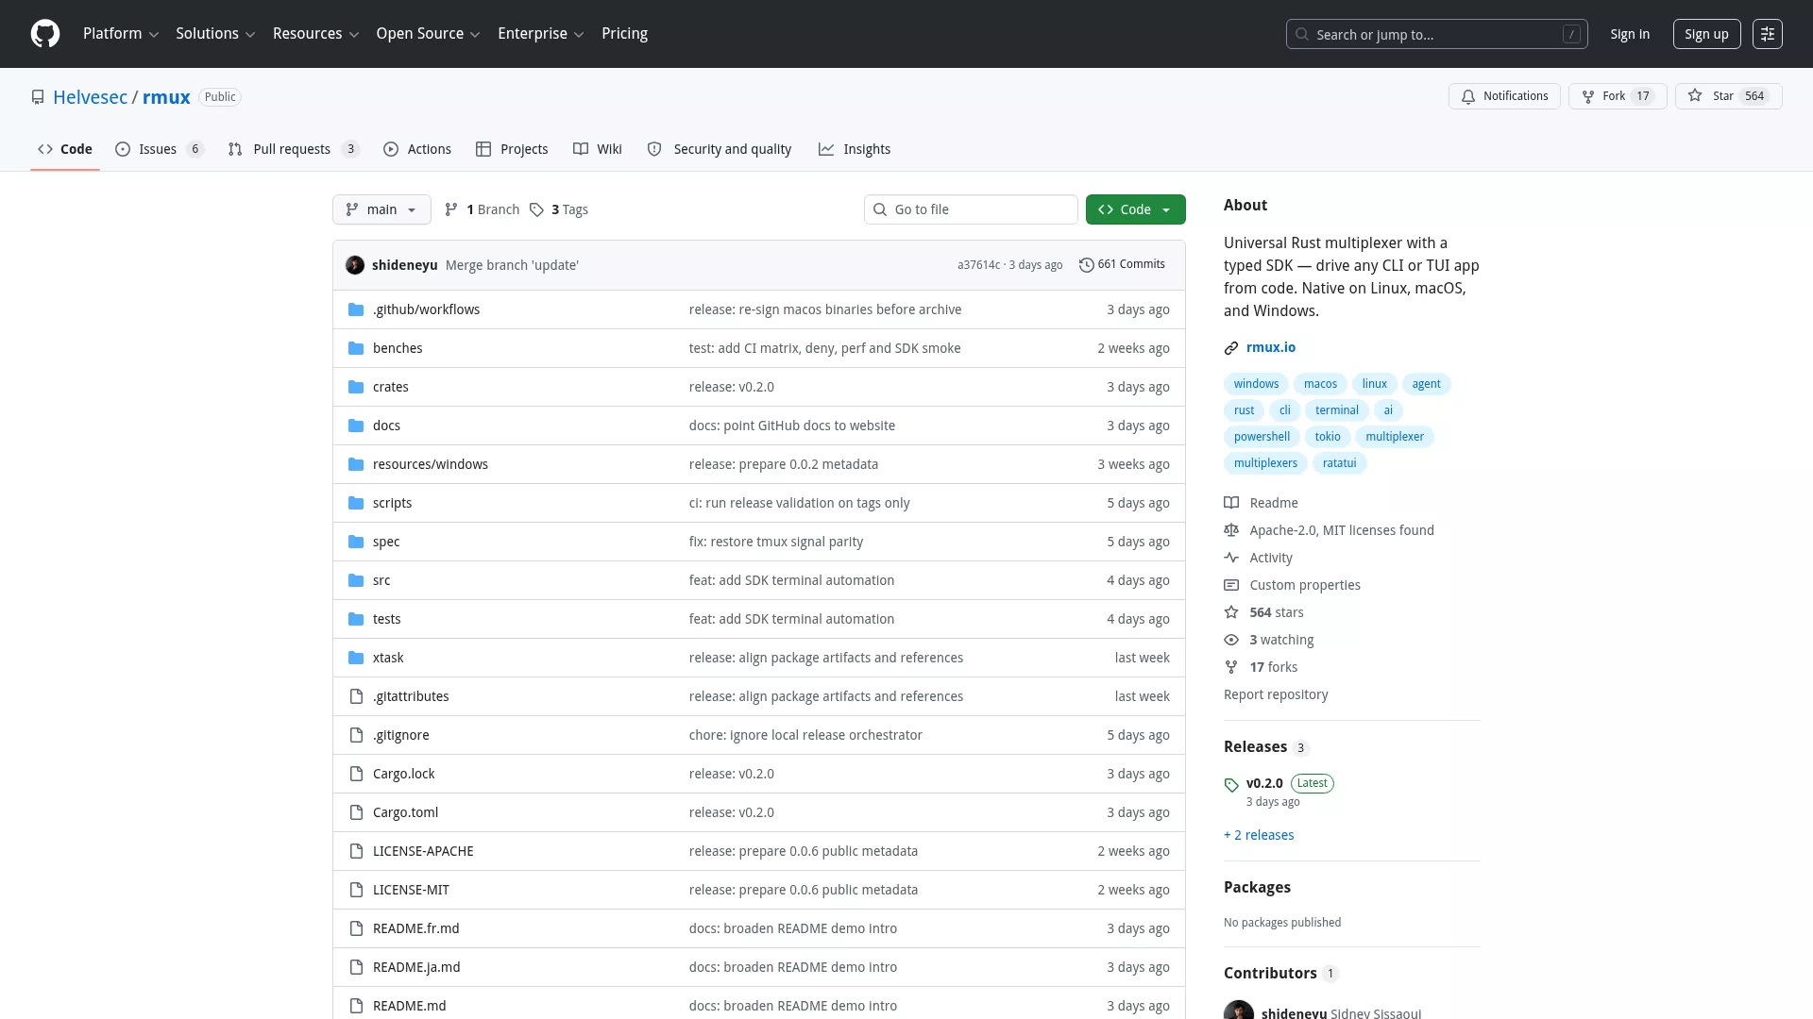
Task: Switch to the Pull requests tab
Action: [294, 149]
